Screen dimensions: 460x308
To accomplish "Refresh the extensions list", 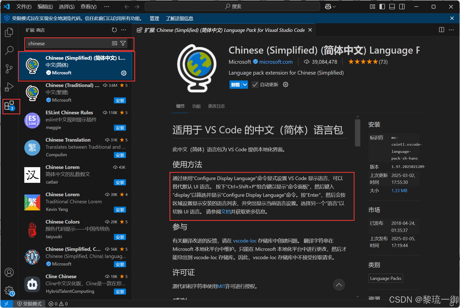I will click(x=114, y=30).
